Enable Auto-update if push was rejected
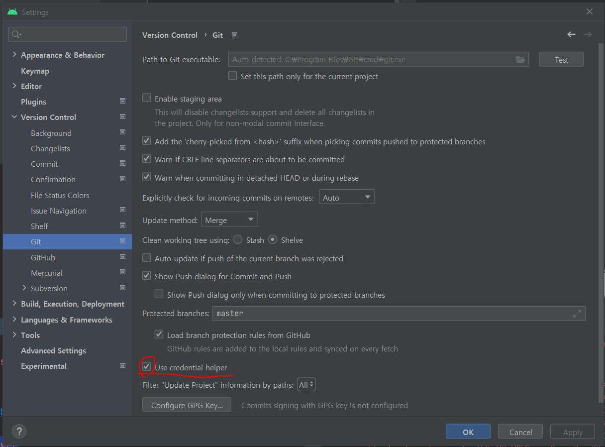The image size is (605, 447). point(146,258)
